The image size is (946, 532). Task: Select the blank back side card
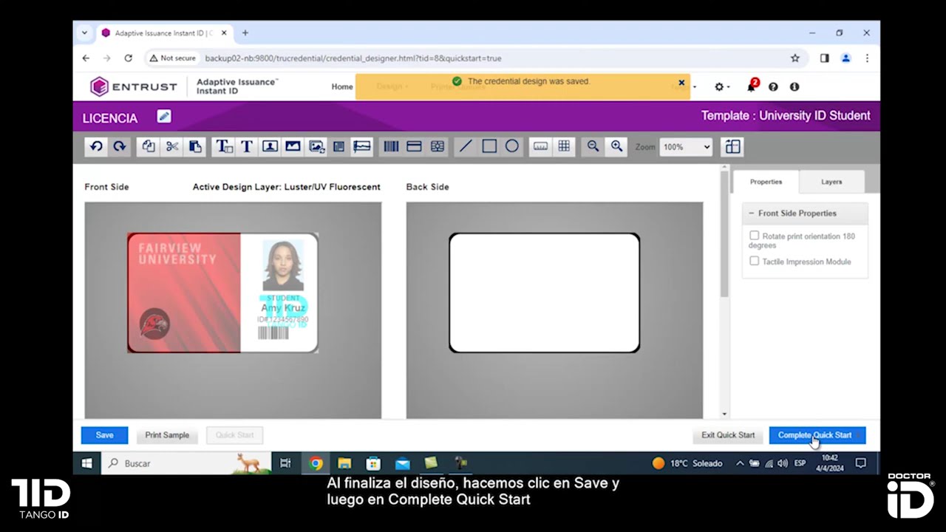545,293
